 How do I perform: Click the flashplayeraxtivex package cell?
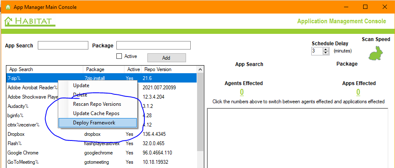point(102,143)
